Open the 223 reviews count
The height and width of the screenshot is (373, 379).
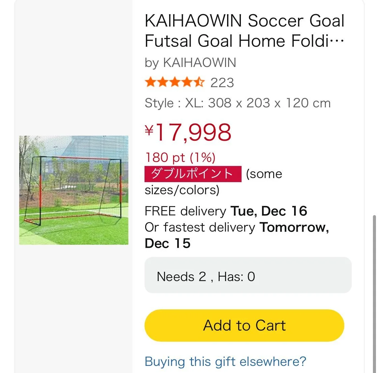point(222,83)
